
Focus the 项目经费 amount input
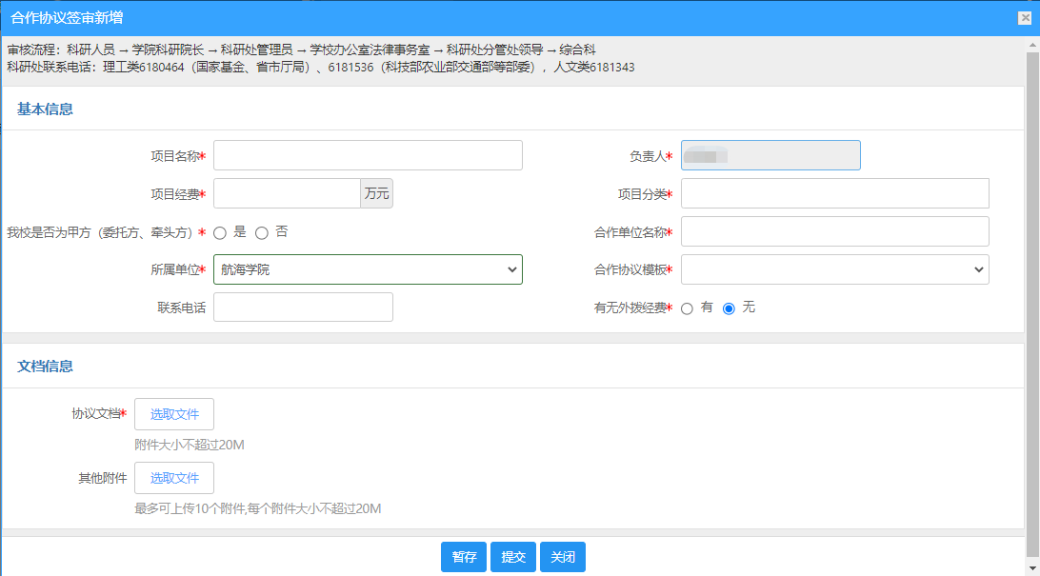click(x=287, y=193)
